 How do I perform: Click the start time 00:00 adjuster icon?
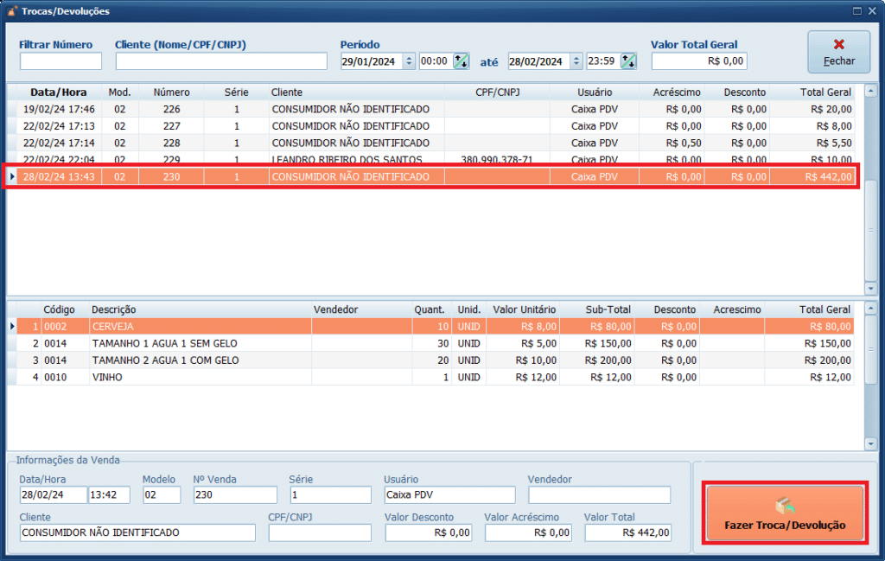coord(462,61)
